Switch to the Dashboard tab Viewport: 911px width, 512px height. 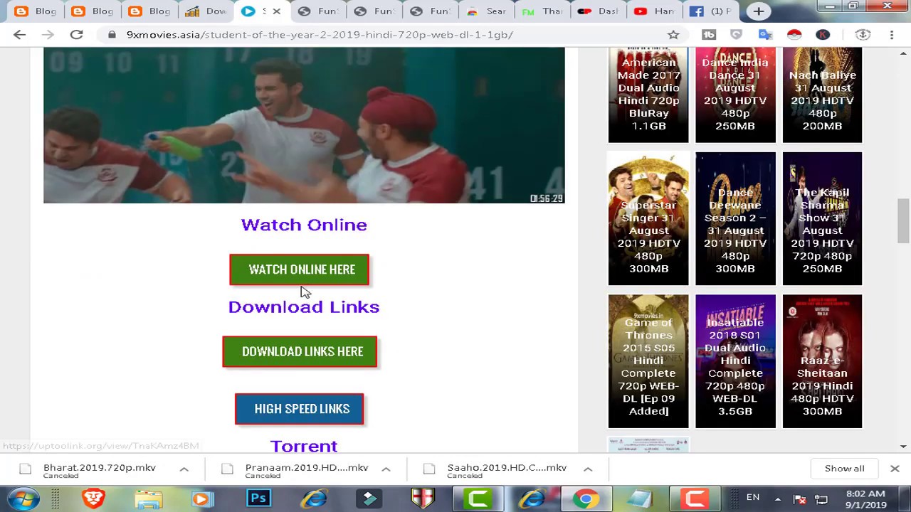(x=598, y=11)
